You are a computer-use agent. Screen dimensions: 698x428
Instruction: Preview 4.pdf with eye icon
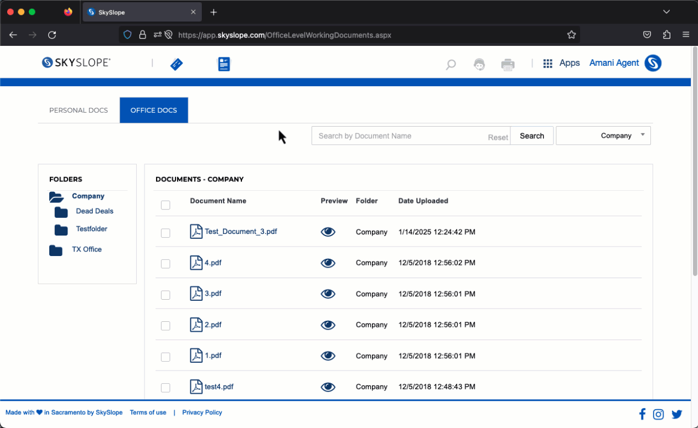tap(328, 263)
